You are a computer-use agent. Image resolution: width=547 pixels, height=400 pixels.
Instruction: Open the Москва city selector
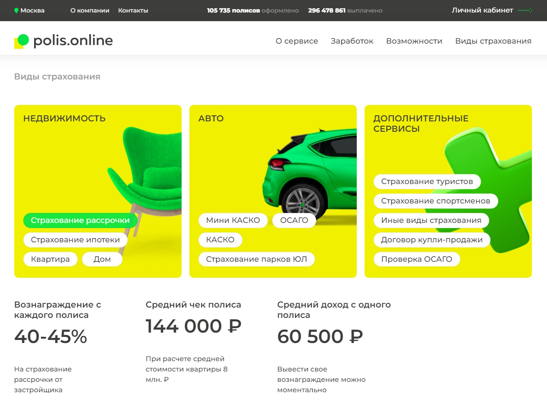coord(32,10)
